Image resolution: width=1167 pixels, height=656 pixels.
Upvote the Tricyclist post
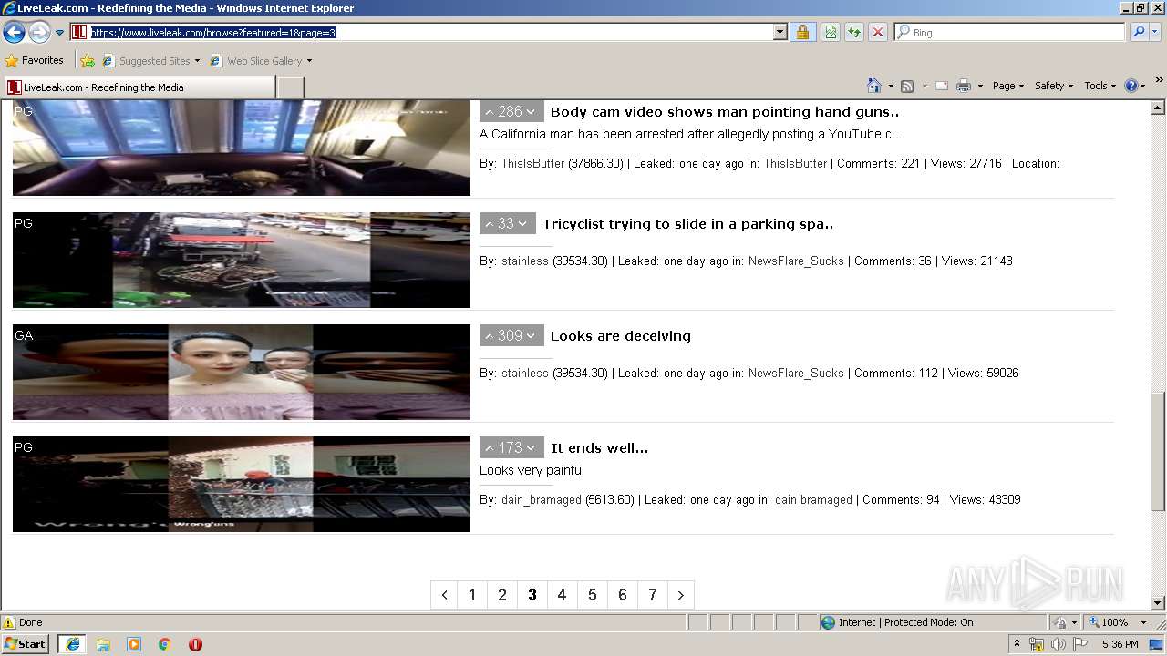[490, 224]
